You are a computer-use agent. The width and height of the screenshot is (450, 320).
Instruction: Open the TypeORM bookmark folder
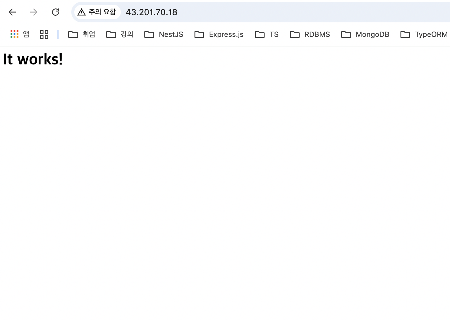coord(424,34)
